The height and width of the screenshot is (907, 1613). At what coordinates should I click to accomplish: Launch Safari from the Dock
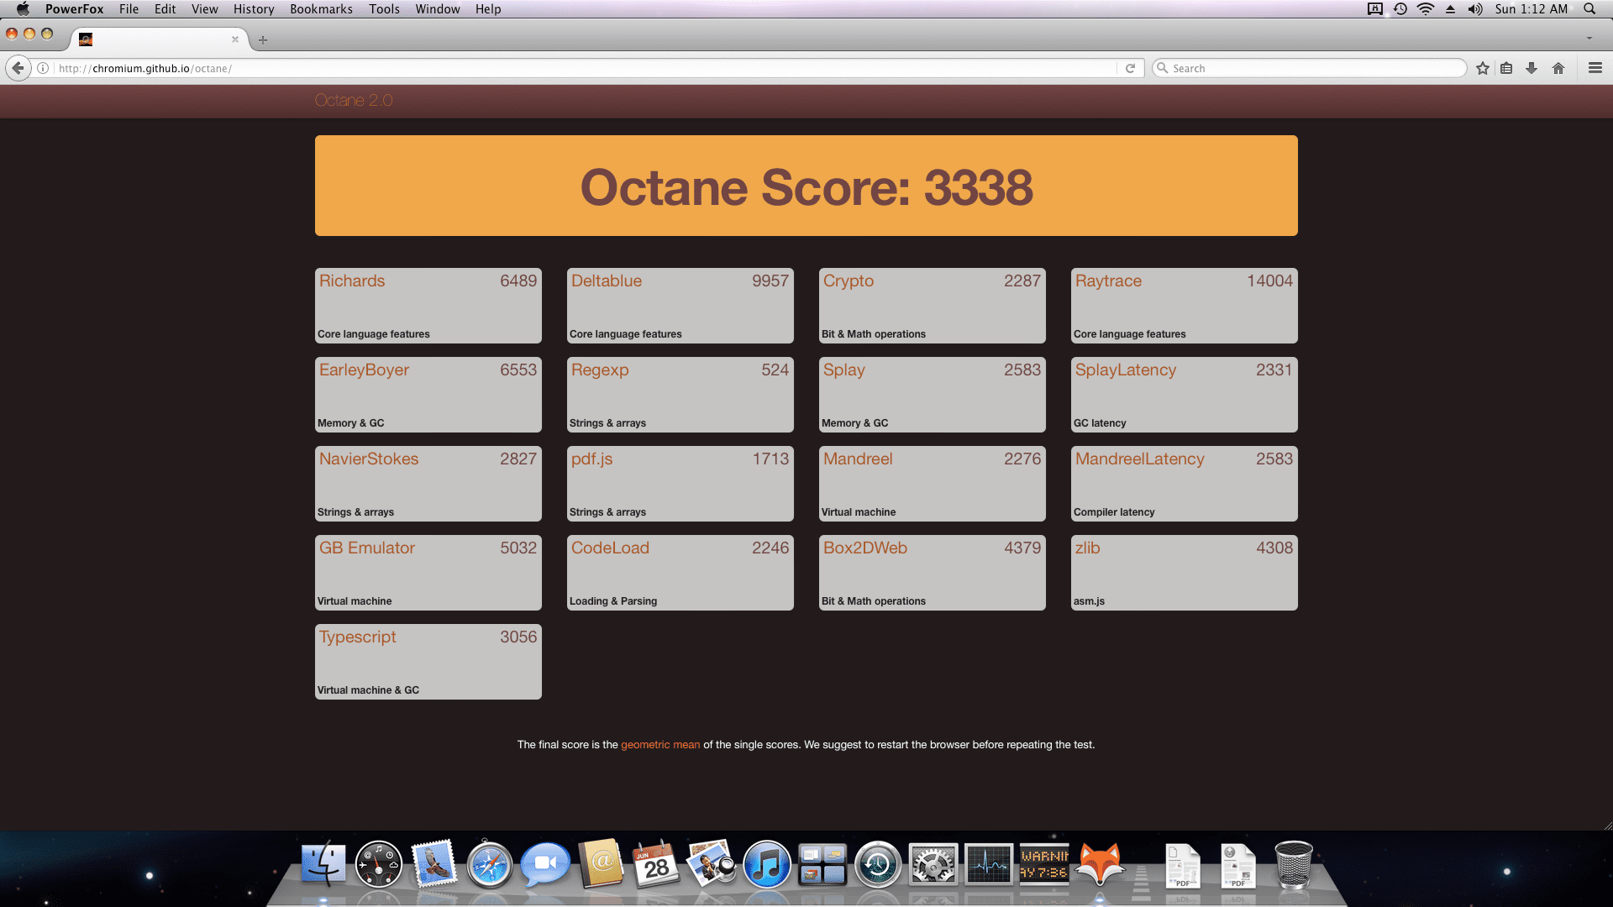click(490, 864)
